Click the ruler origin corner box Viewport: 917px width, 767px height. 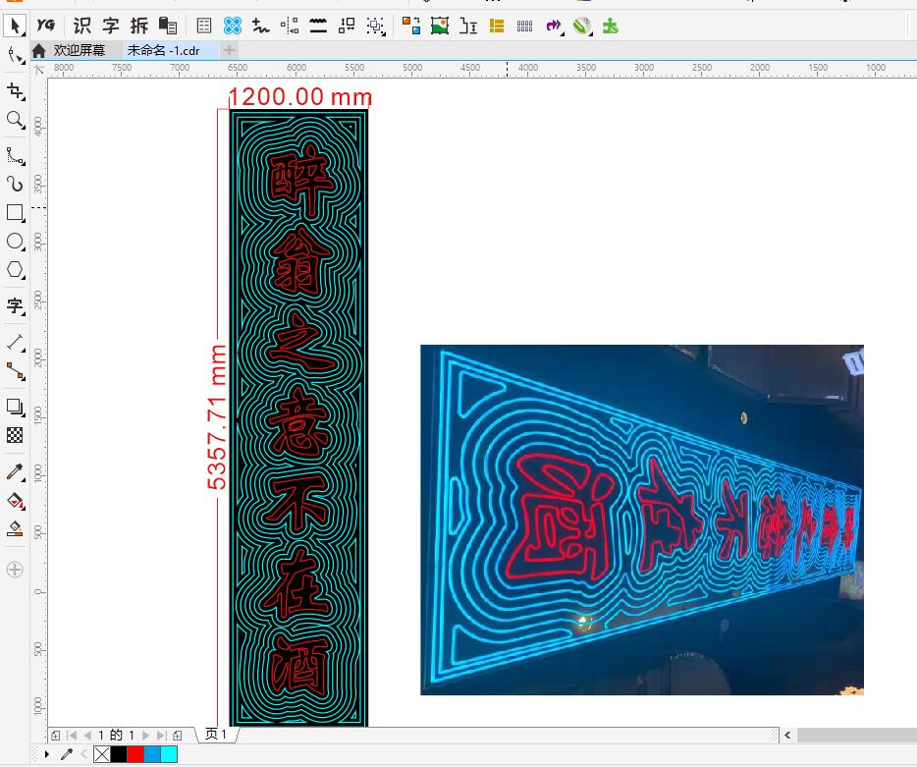pyautogui.click(x=39, y=69)
